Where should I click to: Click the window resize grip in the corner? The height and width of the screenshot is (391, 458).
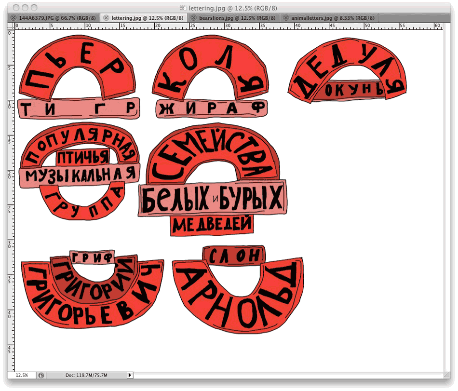(x=446, y=375)
